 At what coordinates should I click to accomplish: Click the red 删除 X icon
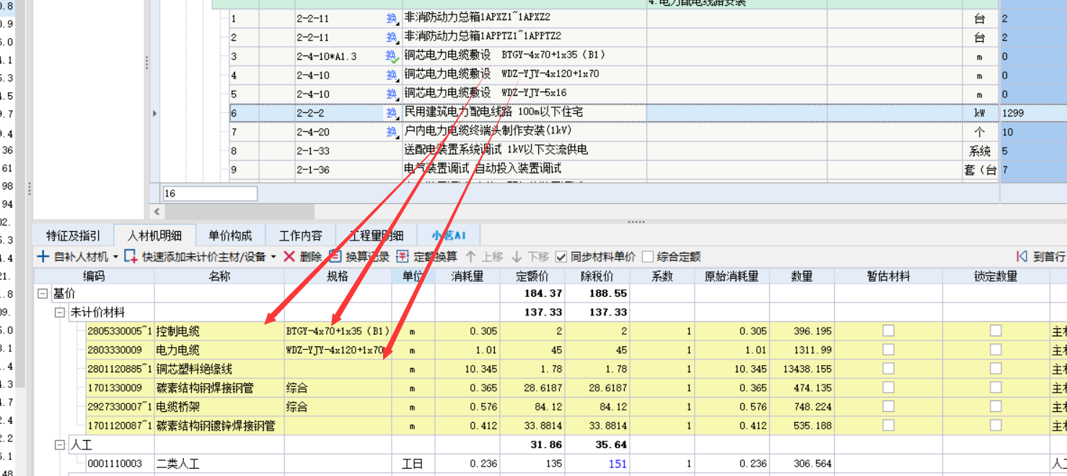click(x=289, y=256)
